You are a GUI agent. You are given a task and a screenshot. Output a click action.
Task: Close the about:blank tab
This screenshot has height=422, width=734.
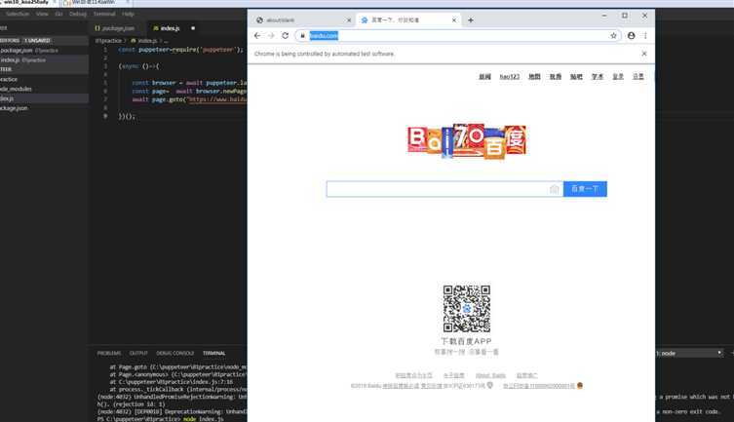click(349, 20)
